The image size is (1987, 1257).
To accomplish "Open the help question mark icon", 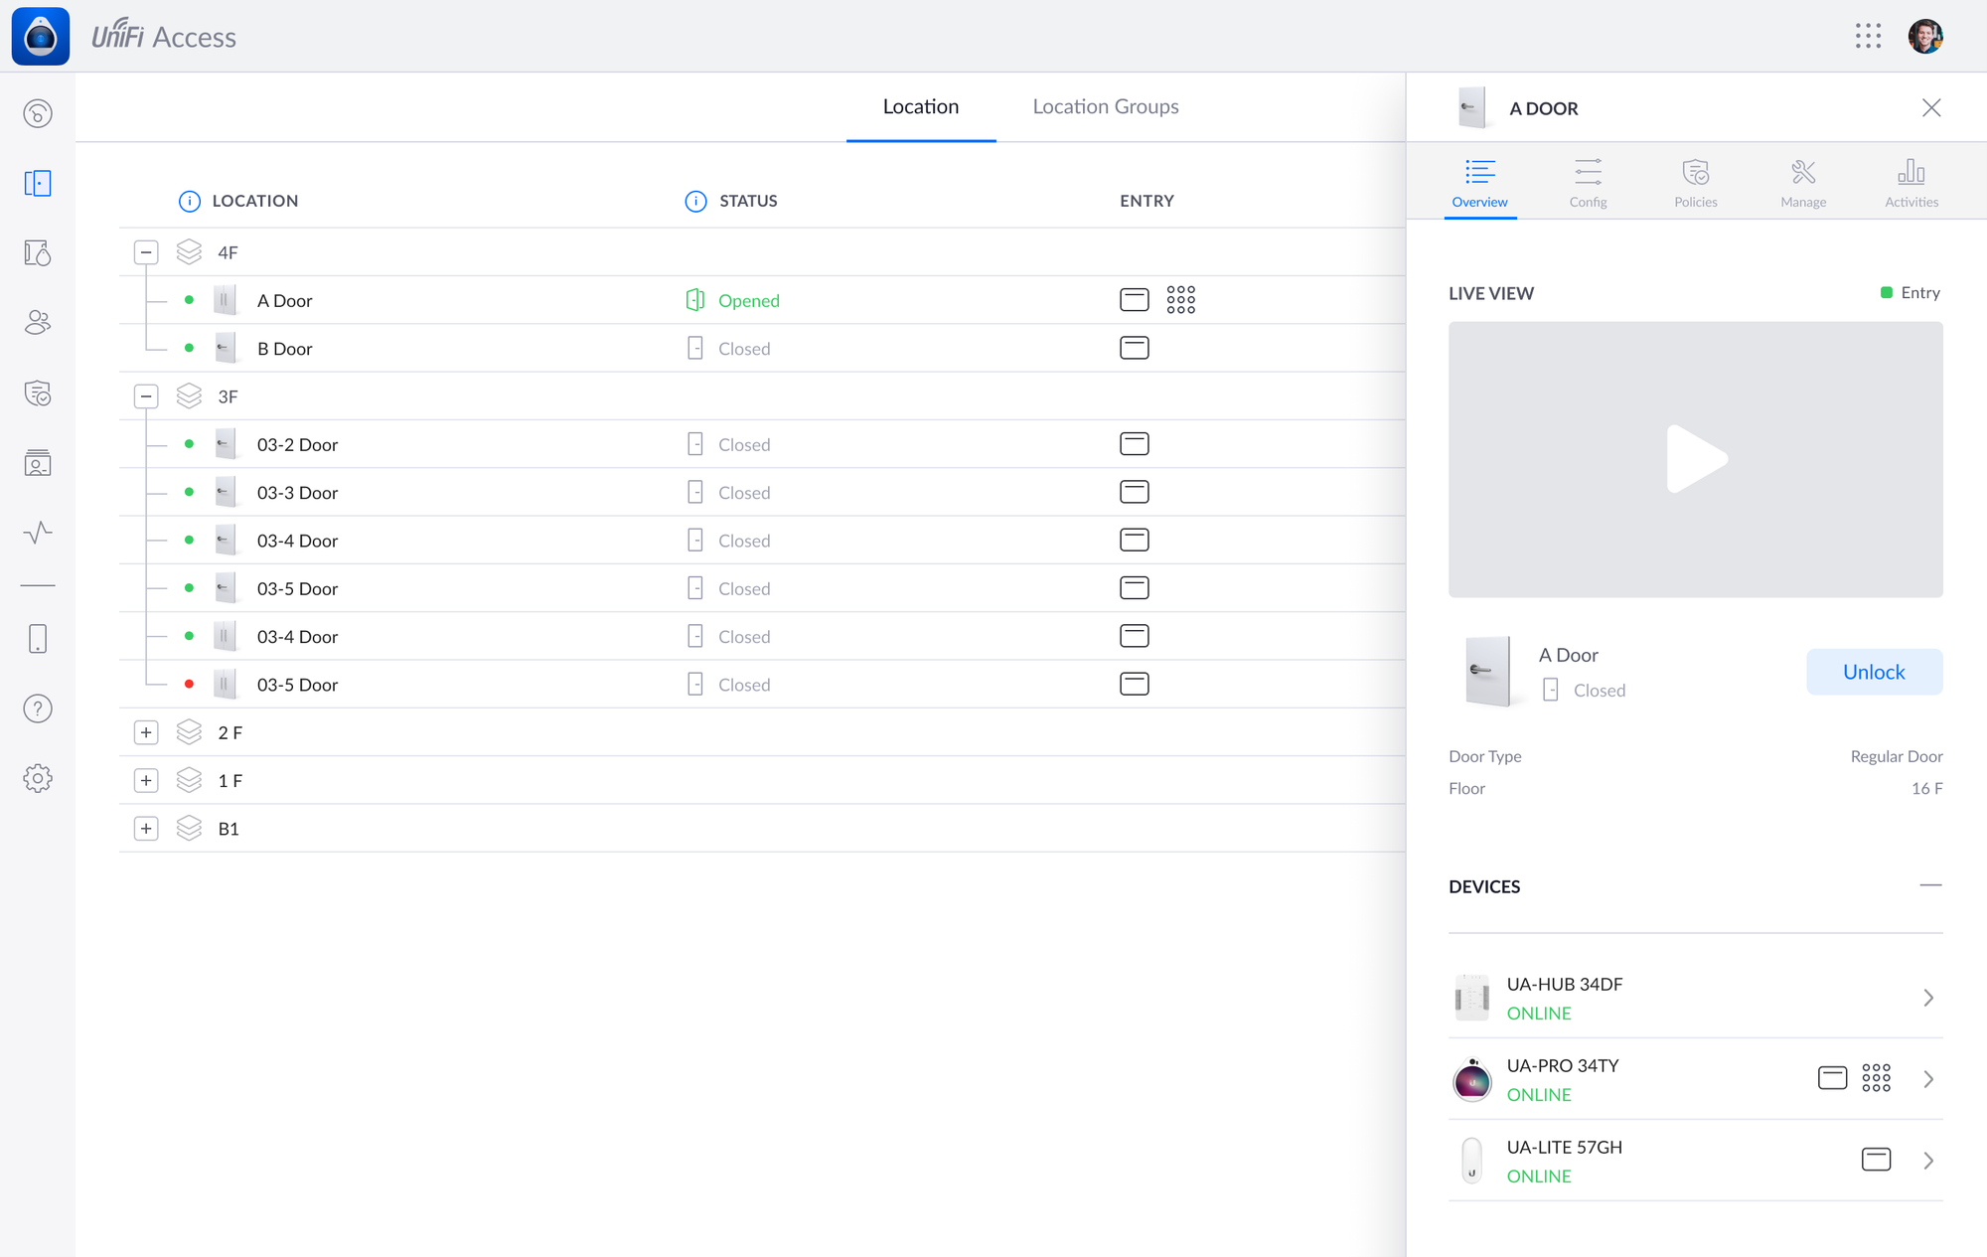I will pyautogui.click(x=38, y=708).
